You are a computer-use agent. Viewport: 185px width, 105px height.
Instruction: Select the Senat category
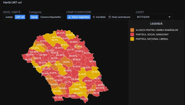(34, 17)
